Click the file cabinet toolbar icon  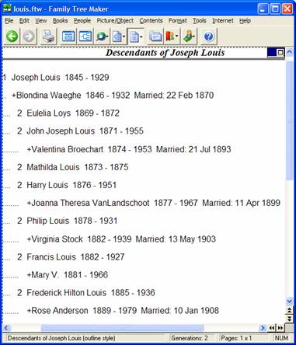point(155,37)
